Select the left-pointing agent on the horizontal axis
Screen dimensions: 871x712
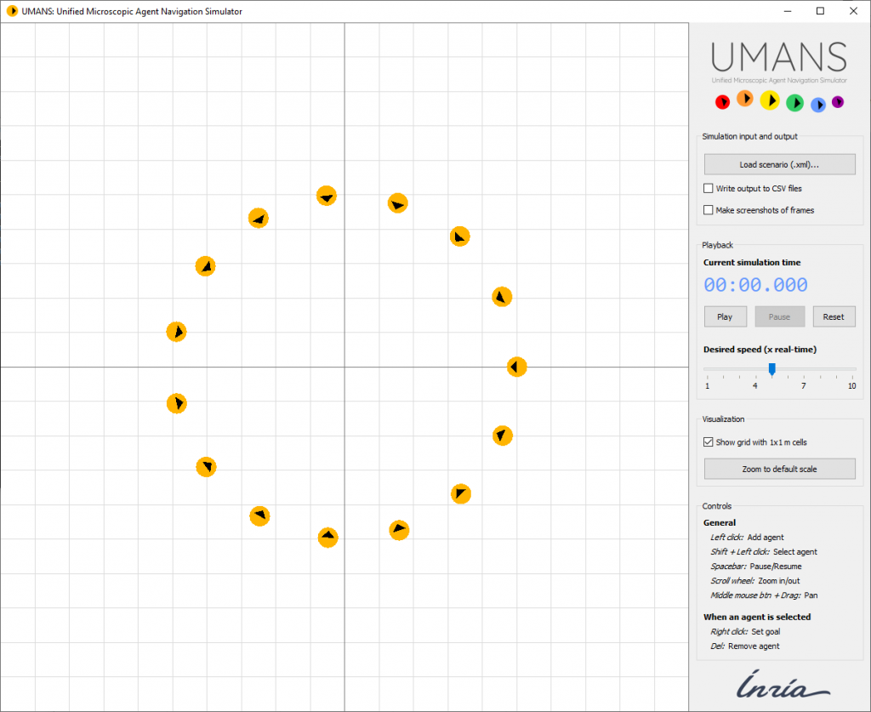(516, 367)
